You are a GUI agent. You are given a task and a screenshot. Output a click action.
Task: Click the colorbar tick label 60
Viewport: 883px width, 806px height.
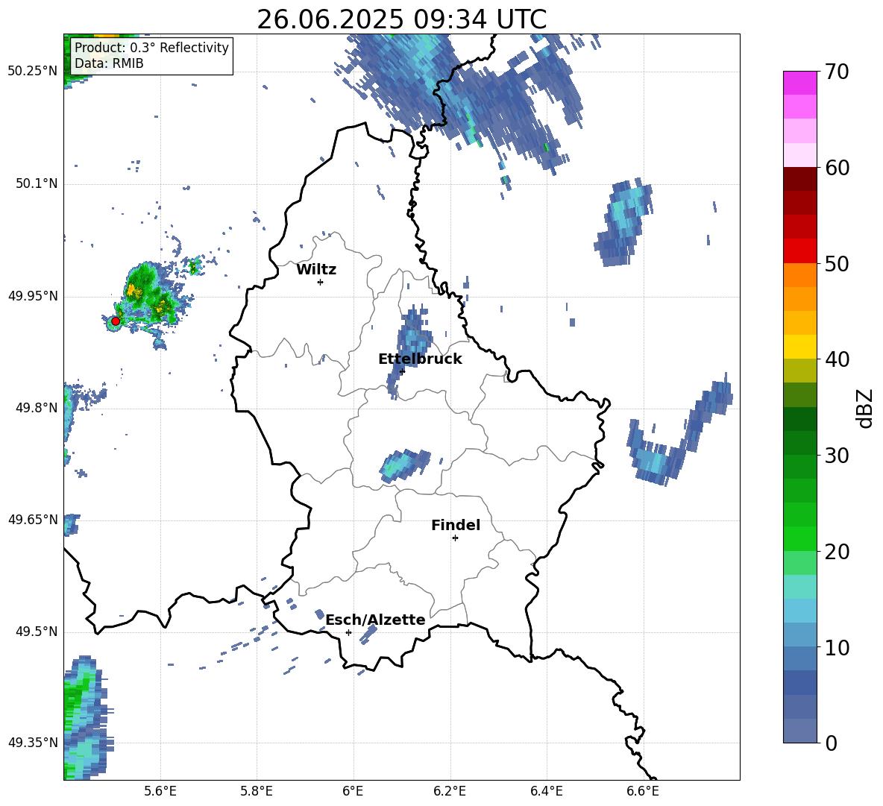[x=837, y=168]
